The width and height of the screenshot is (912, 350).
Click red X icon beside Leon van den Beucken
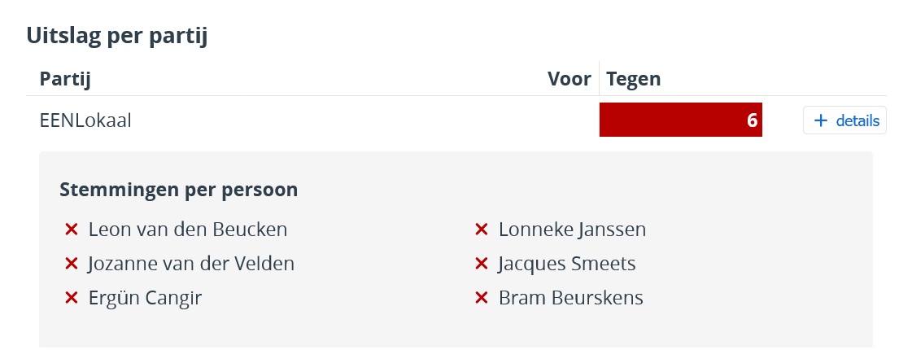pyautogui.click(x=71, y=230)
